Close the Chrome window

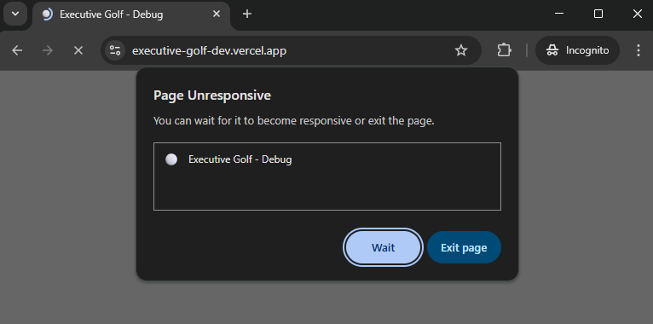[637, 14]
